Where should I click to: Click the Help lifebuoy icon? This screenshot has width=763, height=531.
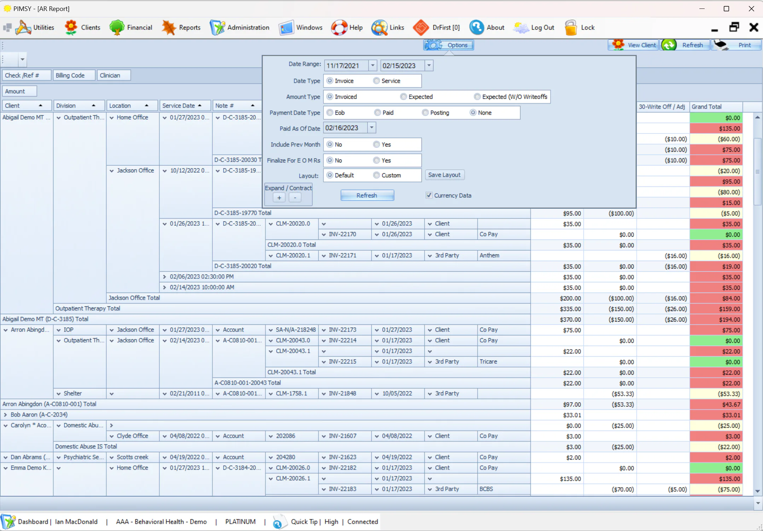click(x=339, y=28)
